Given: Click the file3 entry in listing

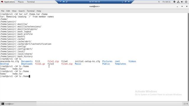Looking at the screenshot, I should click(x=50, y=64).
